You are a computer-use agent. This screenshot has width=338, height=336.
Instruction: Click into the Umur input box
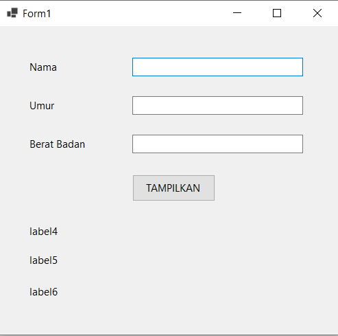click(217, 106)
